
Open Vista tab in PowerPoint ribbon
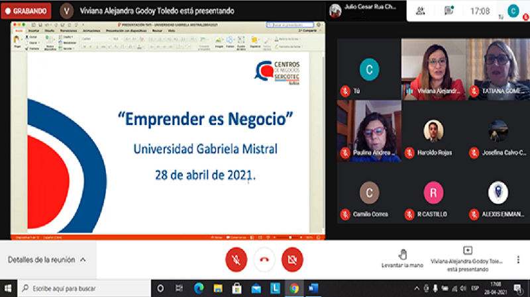point(172,30)
